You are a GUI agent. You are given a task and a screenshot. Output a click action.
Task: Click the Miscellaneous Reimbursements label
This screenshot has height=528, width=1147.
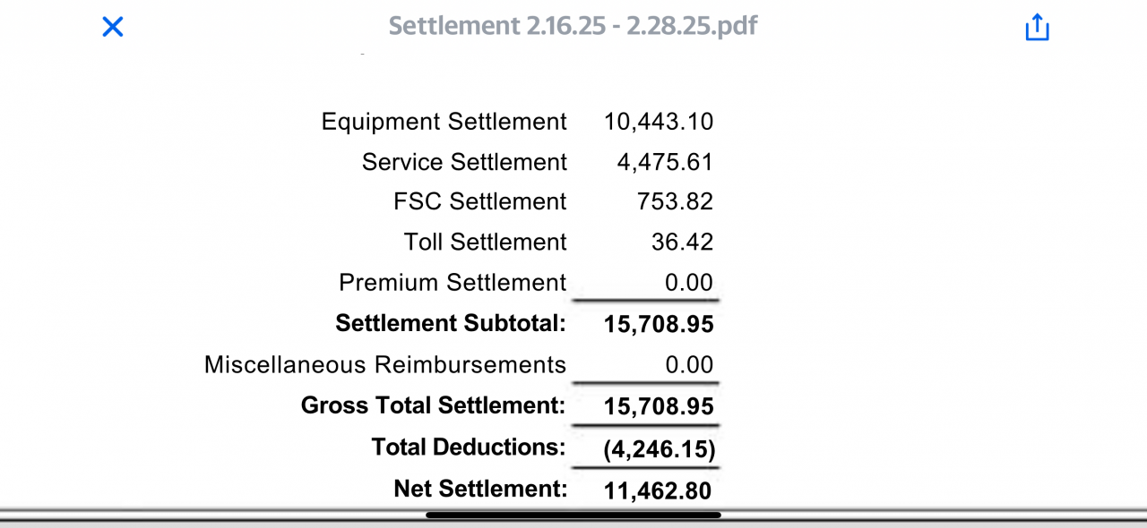[x=385, y=365]
